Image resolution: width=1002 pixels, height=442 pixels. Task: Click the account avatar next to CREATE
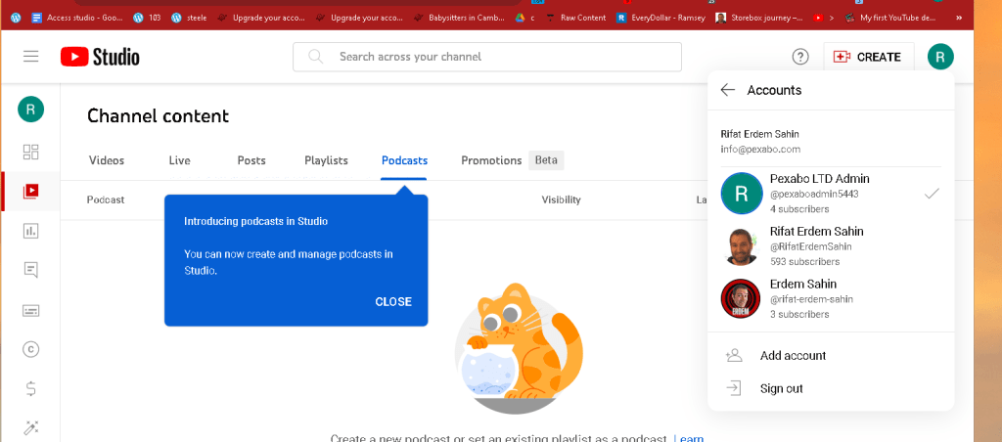940,57
